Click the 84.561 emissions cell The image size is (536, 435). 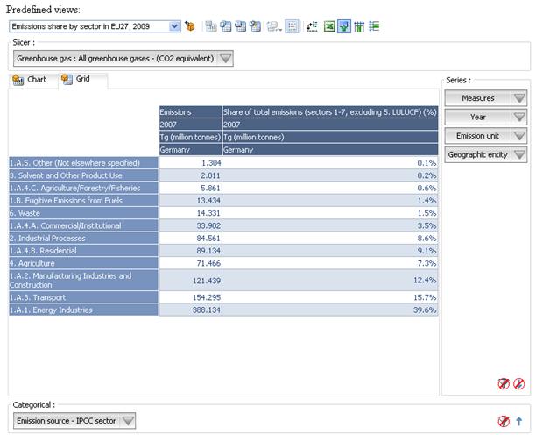(190, 239)
